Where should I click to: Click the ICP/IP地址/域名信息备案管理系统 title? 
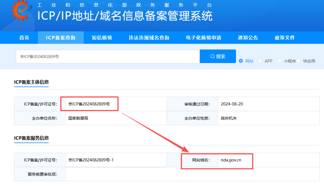[x=125, y=16]
